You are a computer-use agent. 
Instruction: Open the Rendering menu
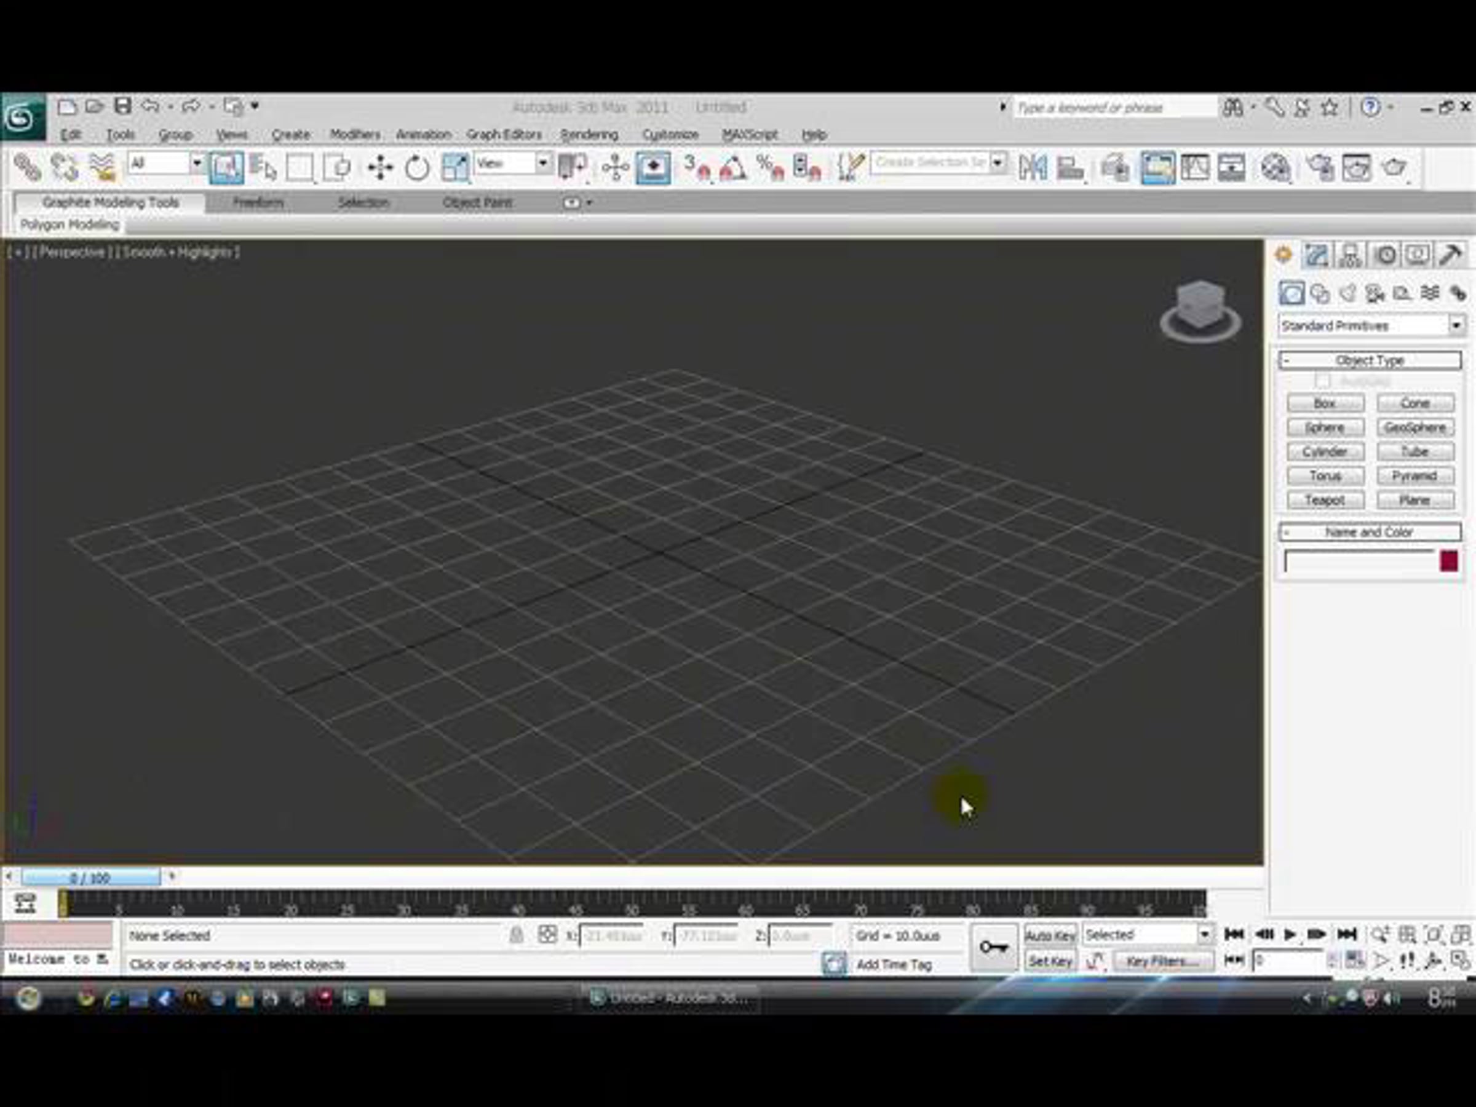pyautogui.click(x=589, y=135)
